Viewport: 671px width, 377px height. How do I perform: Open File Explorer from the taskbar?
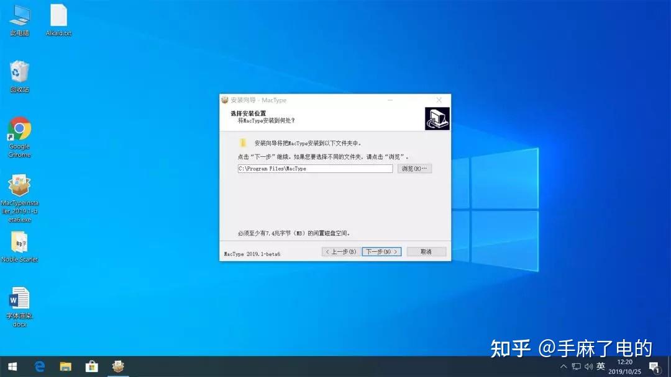point(65,366)
